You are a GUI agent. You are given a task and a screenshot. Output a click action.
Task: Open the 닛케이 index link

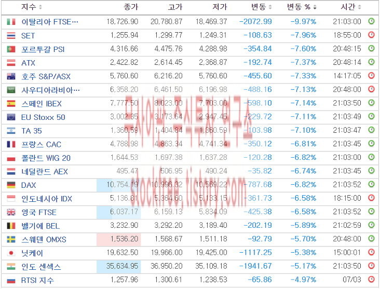click(x=32, y=253)
